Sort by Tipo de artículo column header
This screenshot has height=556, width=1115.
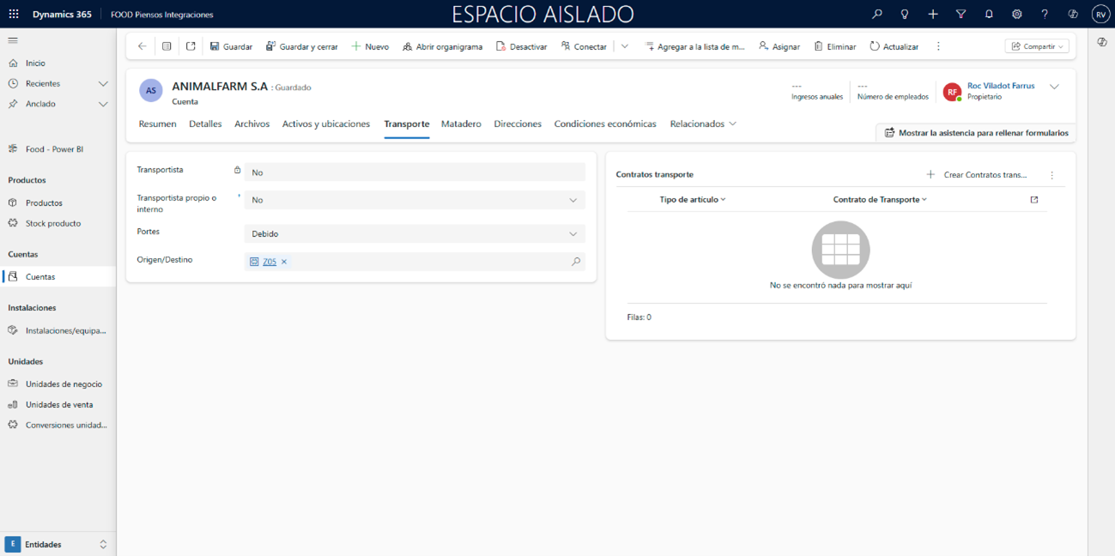pyautogui.click(x=692, y=199)
